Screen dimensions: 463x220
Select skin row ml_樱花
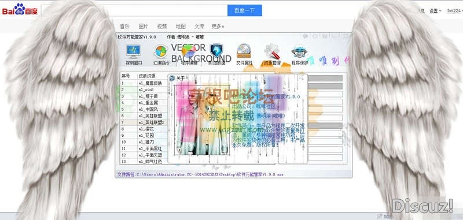pyautogui.click(x=144, y=129)
